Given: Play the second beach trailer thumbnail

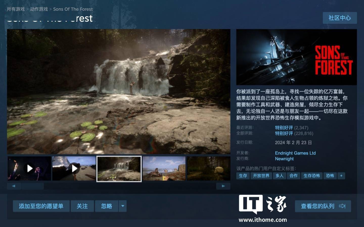Looking at the screenshot, I should tap(74, 168).
